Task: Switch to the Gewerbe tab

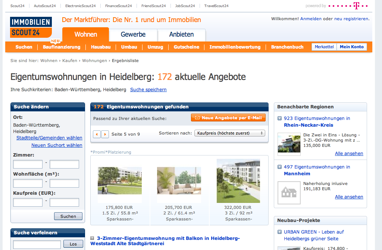Action: [133, 34]
